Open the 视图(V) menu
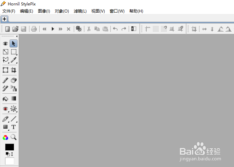234x167 pixels. [x=98, y=11]
